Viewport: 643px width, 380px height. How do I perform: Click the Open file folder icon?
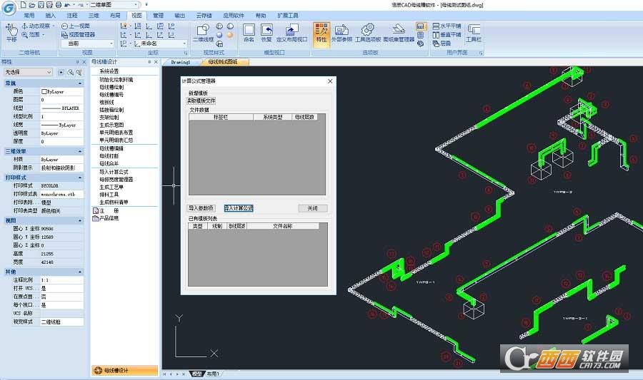click(32, 5)
